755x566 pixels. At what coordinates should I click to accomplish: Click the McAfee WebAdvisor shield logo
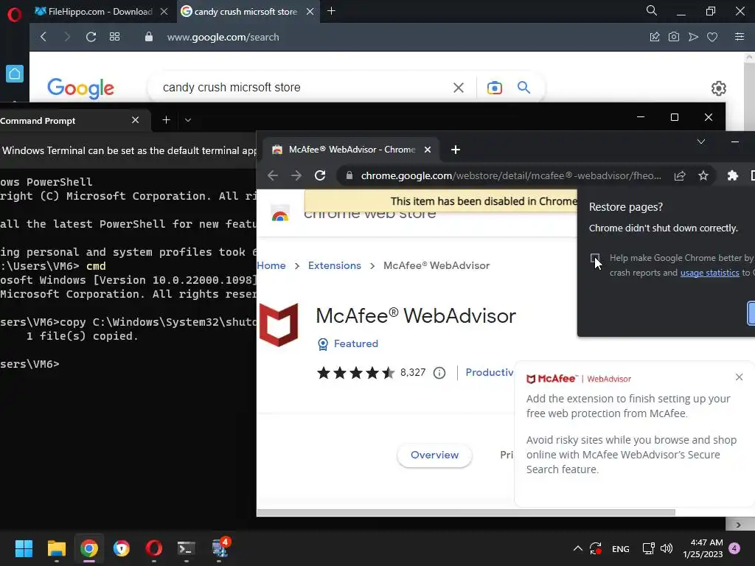(x=279, y=325)
